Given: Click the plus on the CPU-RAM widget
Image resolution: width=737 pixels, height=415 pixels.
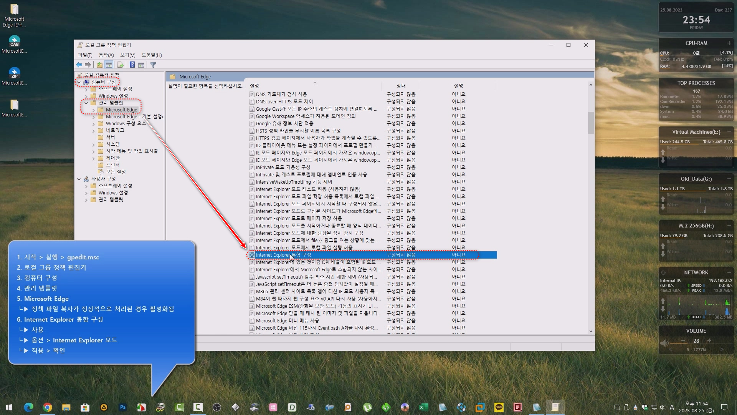Looking at the screenshot, I should 729,43.
